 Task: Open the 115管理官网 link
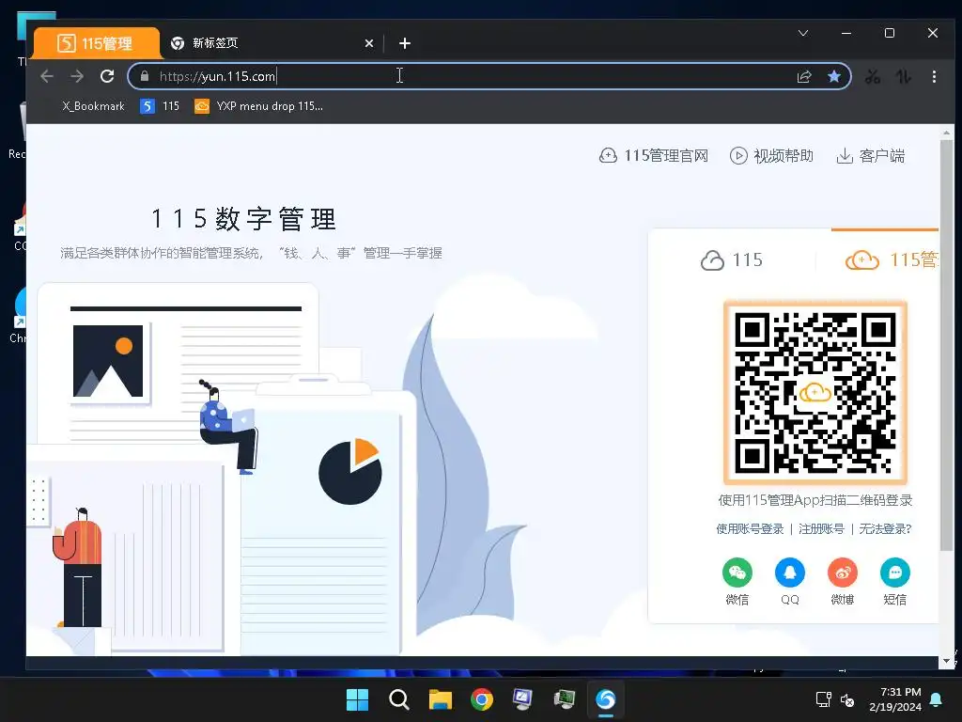pyautogui.click(x=654, y=156)
